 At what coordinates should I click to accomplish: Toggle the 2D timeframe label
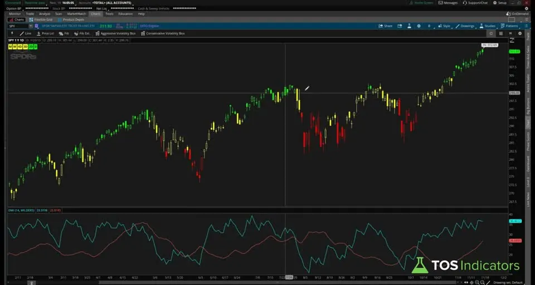(31, 46)
